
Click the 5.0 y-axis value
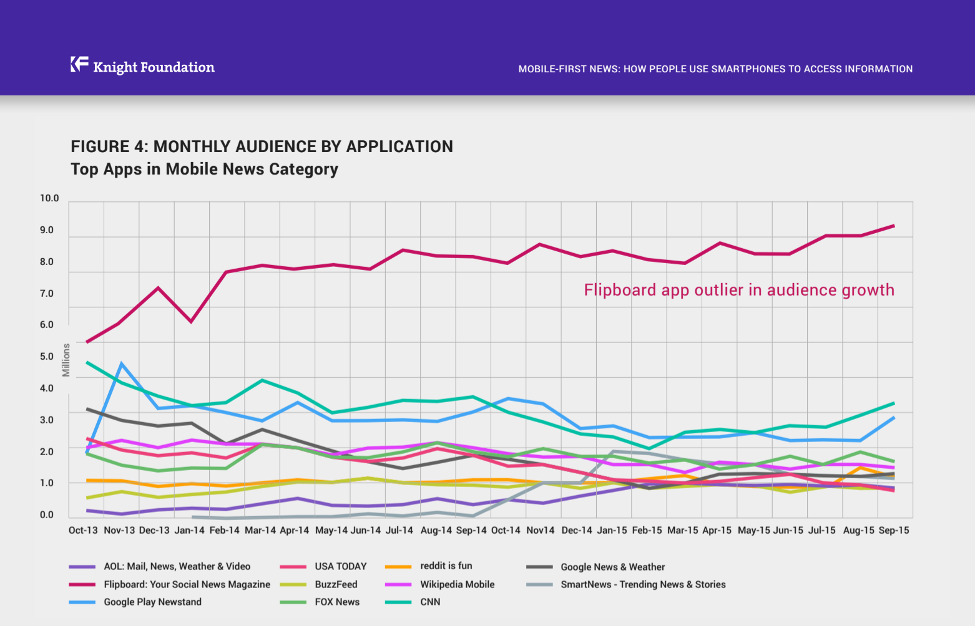point(47,357)
